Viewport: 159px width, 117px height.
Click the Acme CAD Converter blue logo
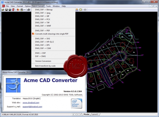click(x=13, y=85)
